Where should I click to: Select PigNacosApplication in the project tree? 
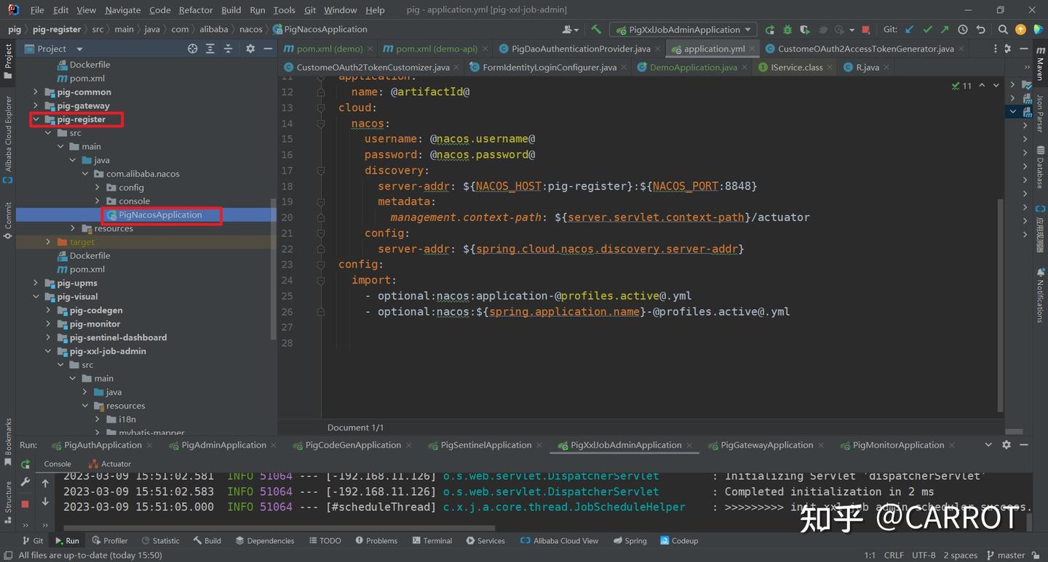[x=160, y=215]
